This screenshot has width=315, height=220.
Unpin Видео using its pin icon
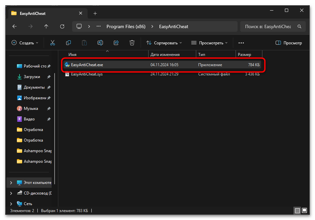[49, 119]
